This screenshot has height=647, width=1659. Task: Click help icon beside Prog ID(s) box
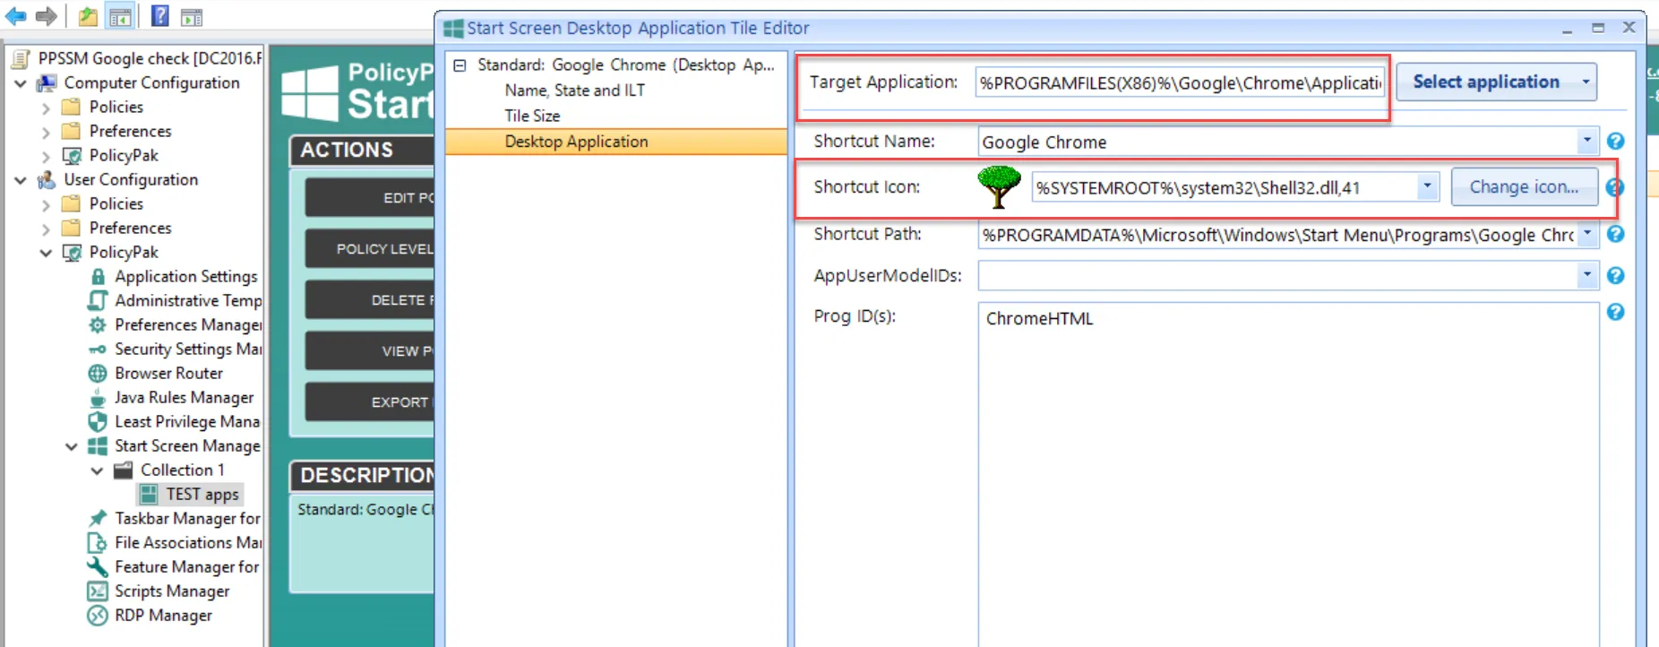pyautogui.click(x=1615, y=312)
